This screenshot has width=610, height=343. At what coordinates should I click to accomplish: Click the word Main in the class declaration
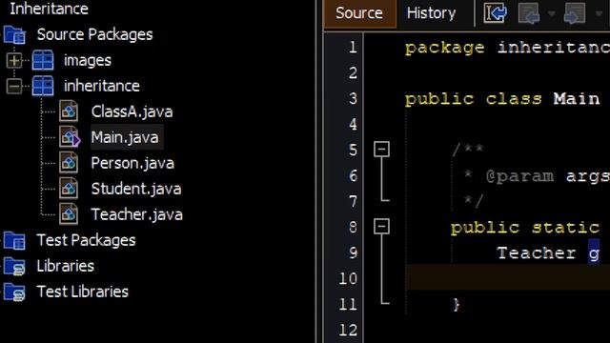pyautogui.click(x=576, y=99)
